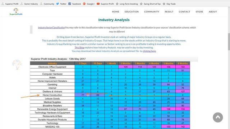This screenshot has height=129, width=230.
Task: Open the Twitter bookmark
Action: coord(61,4)
